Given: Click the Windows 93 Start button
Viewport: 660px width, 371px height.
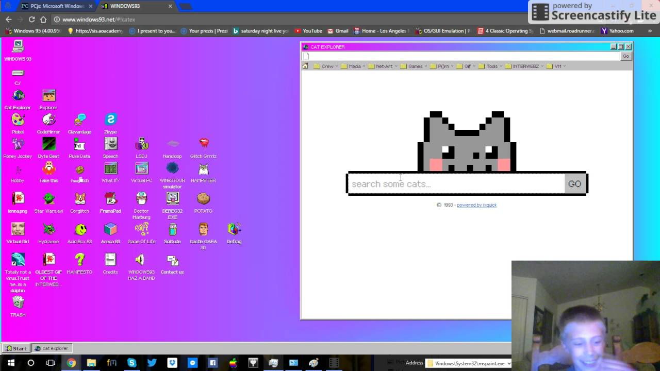Looking at the screenshot, I should 16,348.
